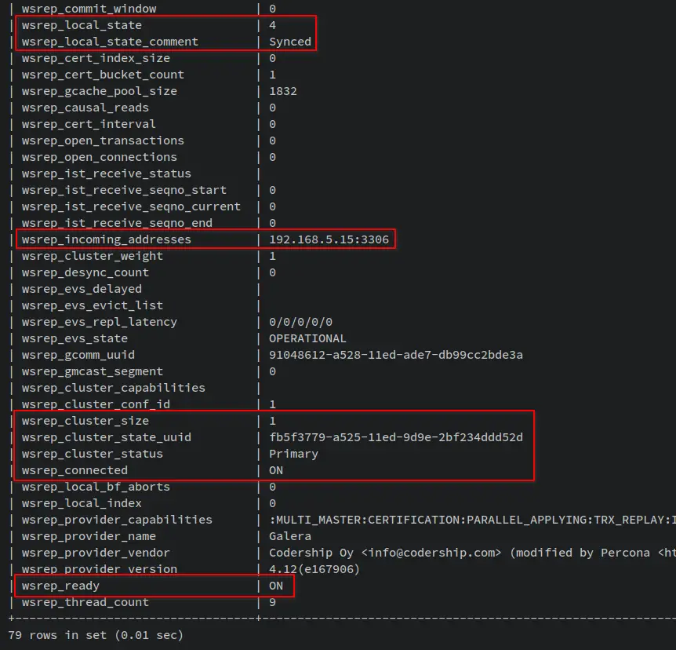Click the wsrep_cluster_conf_id label

(96, 404)
